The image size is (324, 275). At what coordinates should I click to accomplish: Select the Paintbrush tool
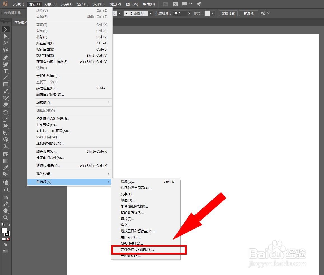(6, 91)
